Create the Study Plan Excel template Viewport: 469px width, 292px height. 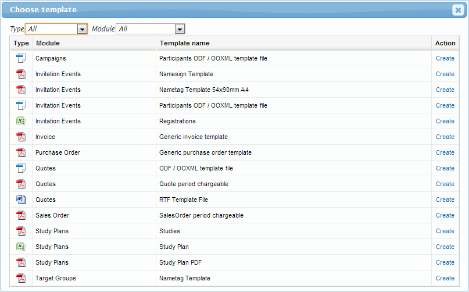[x=445, y=247]
